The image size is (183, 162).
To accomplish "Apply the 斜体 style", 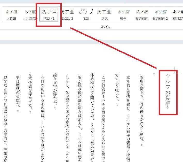I will click(x=123, y=15).
